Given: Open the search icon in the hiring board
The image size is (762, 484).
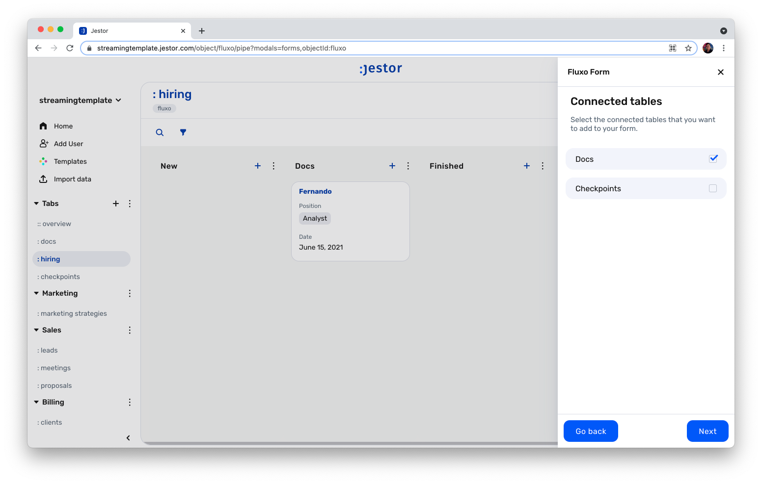Looking at the screenshot, I should [x=160, y=132].
